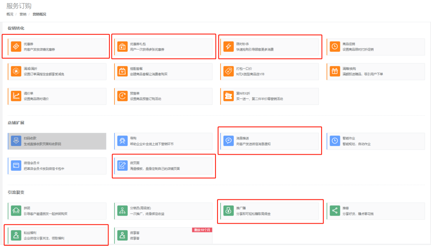Click the 微信会员卡 card icon

(x=16, y=165)
